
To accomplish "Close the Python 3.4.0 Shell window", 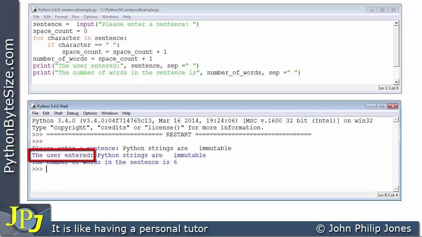I will pos(393,106).
